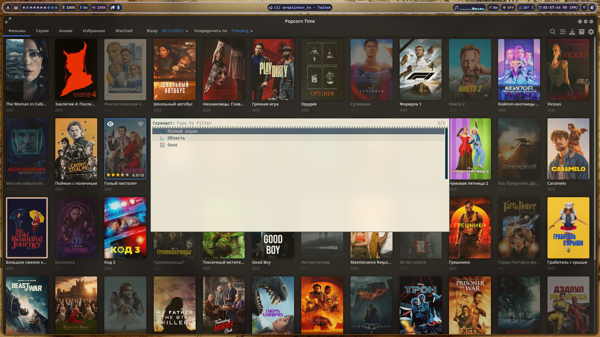Viewport: 600px width, 337px height.
Task: Toggle the Bluetooth On indicator
Action: pos(83,7)
